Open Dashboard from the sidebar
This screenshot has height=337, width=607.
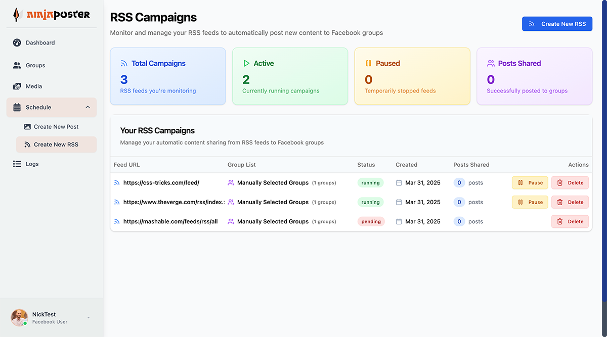tap(51, 43)
